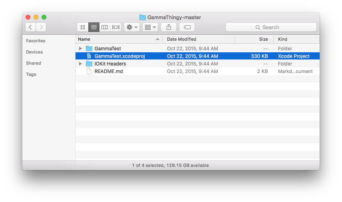Click the date of the IOKit Headers row
This screenshot has width=342, height=202.
click(x=193, y=63)
